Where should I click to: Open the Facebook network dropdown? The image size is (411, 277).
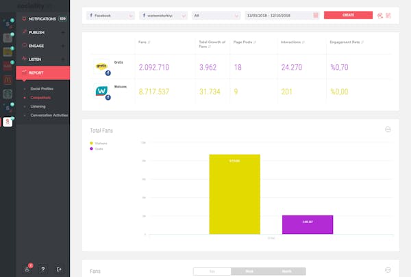coord(110,16)
